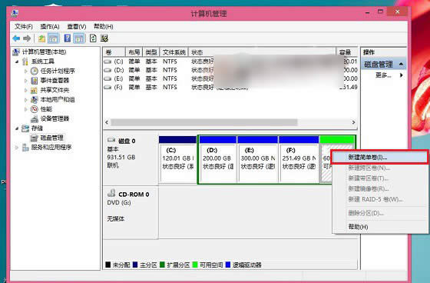Select 磁盘管理 in the tree
Image resolution: width=430 pixels, height=283 pixels.
tap(52, 138)
